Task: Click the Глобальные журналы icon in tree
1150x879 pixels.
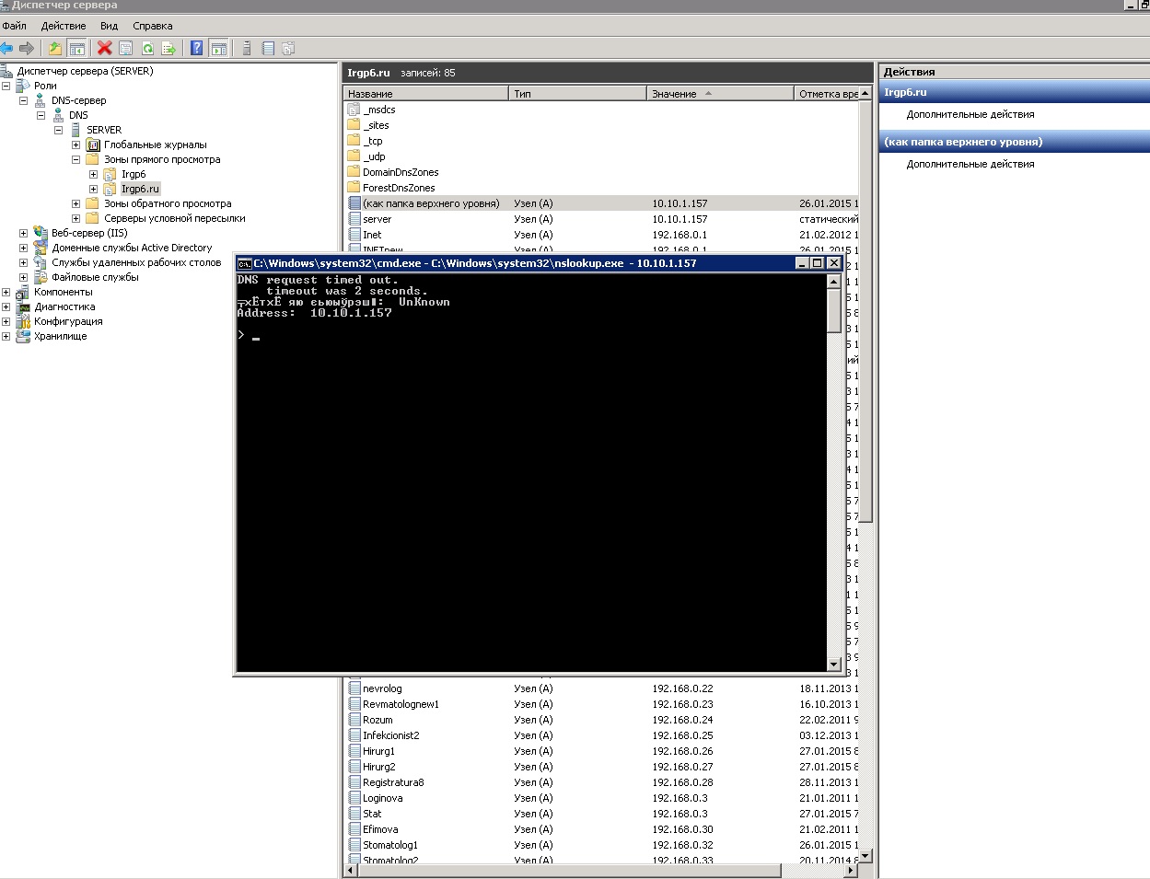Action: click(x=92, y=145)
